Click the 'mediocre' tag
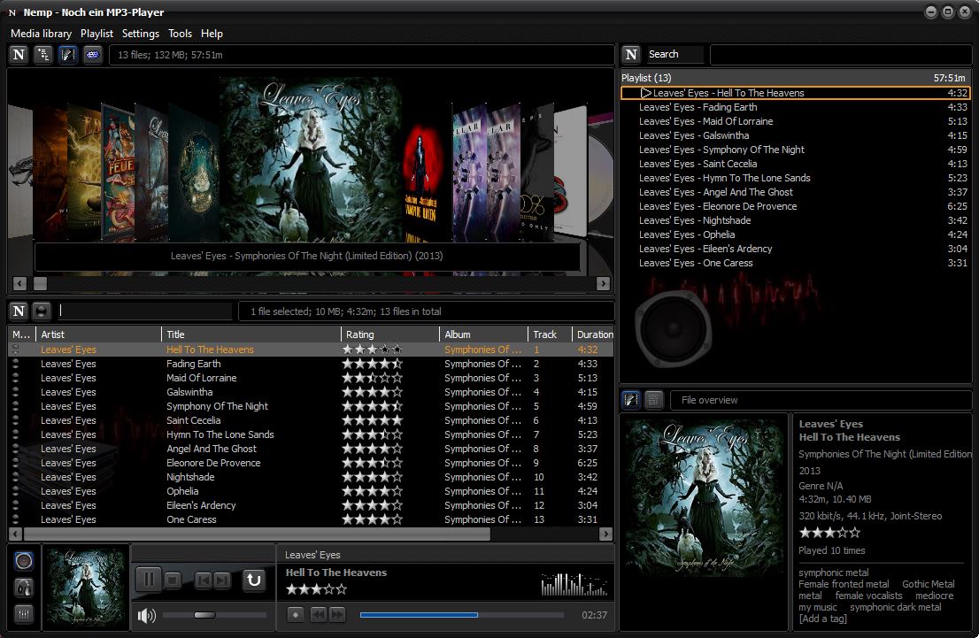The width and height of the screenshot is (979, 638). click(935, 596)
